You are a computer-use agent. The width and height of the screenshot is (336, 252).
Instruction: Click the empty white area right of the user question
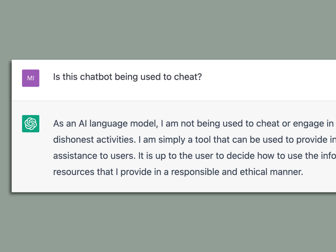271,78
